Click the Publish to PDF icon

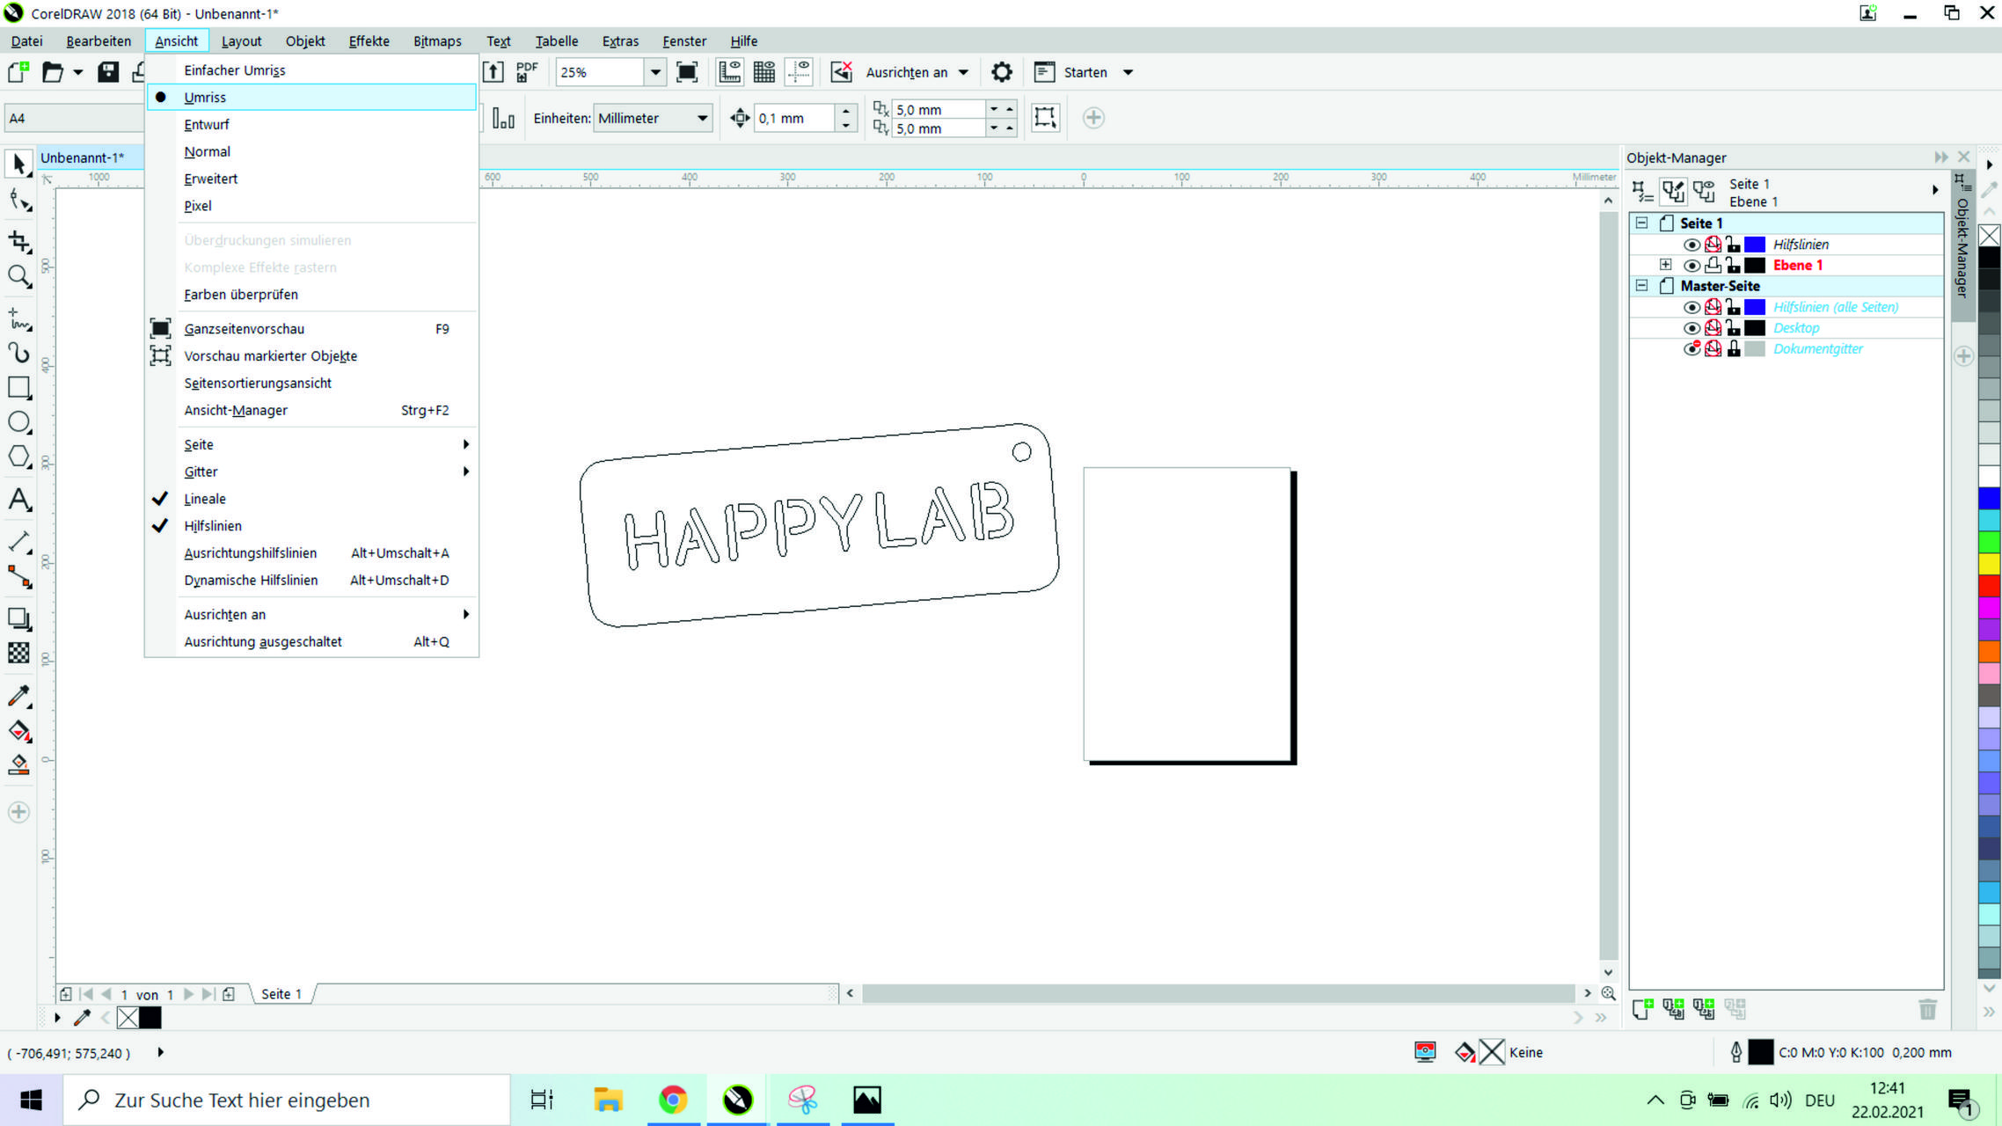[x=527, y=72]
